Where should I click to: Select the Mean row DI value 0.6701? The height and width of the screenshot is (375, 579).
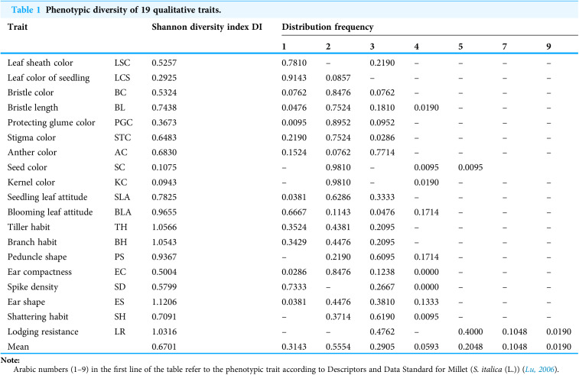pyautogui.click(x=164, y=347)
